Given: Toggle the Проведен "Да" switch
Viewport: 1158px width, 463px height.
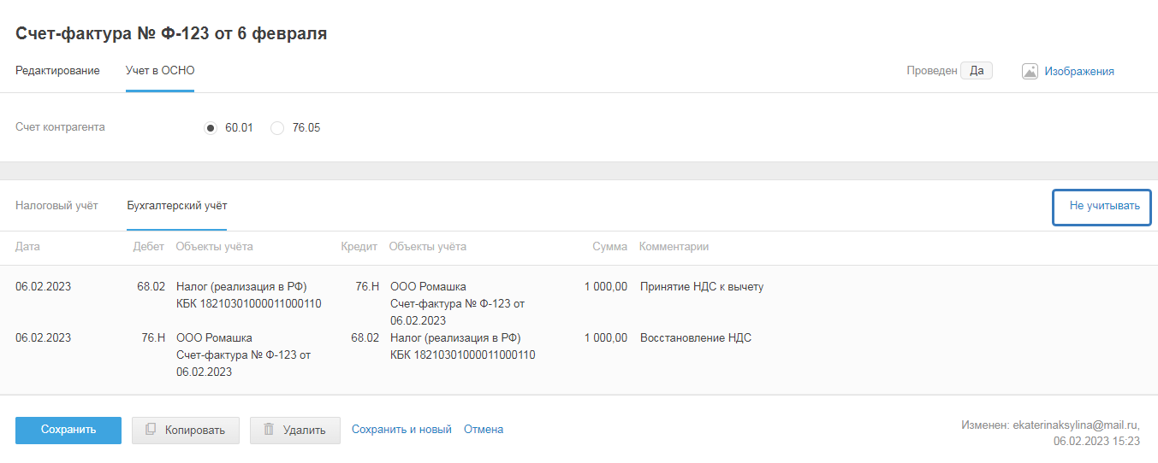Looking at the screenshot, I should pyautogui.click(x=976, y=71).
